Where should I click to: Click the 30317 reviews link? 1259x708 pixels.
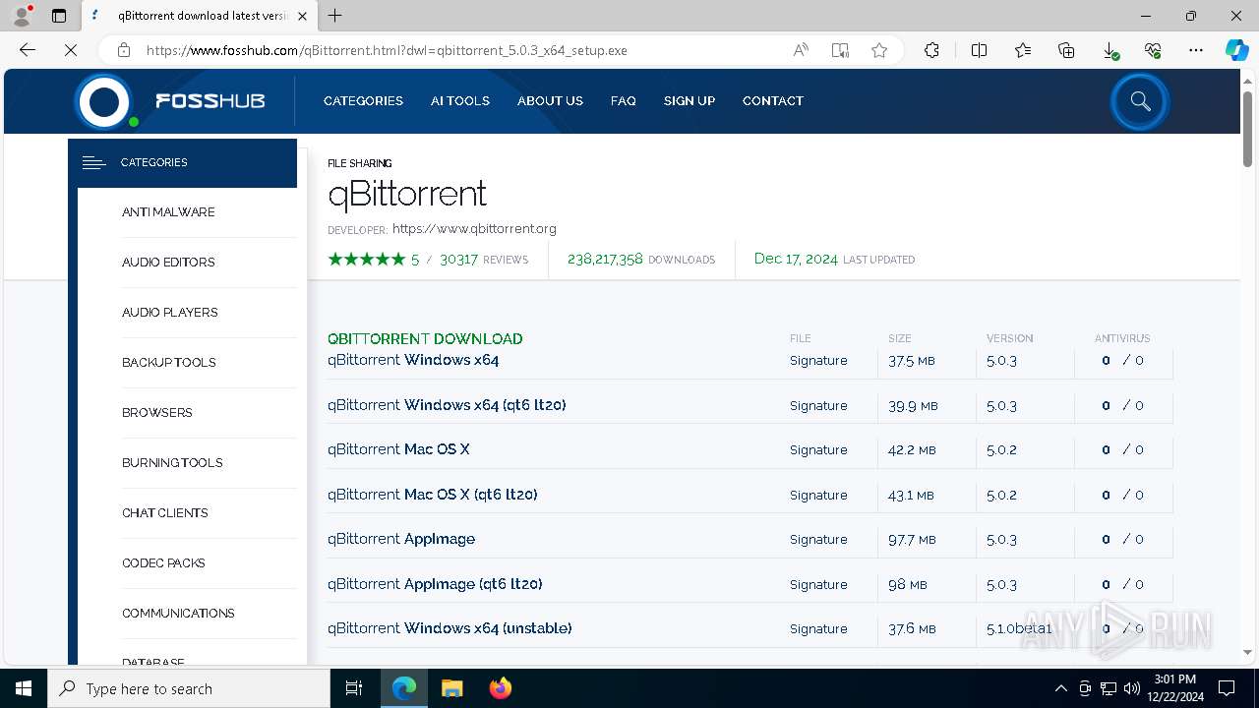point(484,260)
